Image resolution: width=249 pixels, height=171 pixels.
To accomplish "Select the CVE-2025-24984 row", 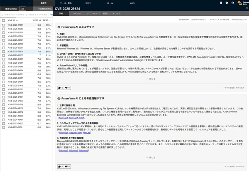I will [27, 71].
